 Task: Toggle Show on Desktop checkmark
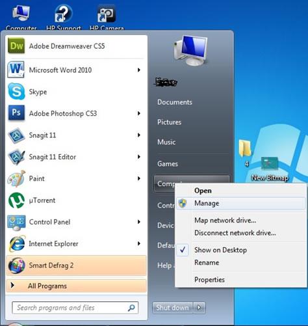pos(183,250)
